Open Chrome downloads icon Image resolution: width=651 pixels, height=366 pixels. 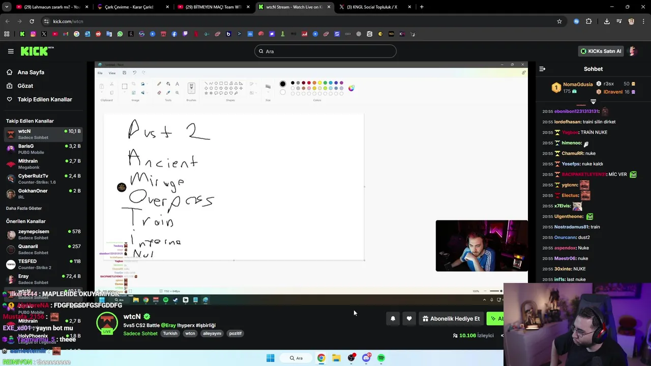607,21
